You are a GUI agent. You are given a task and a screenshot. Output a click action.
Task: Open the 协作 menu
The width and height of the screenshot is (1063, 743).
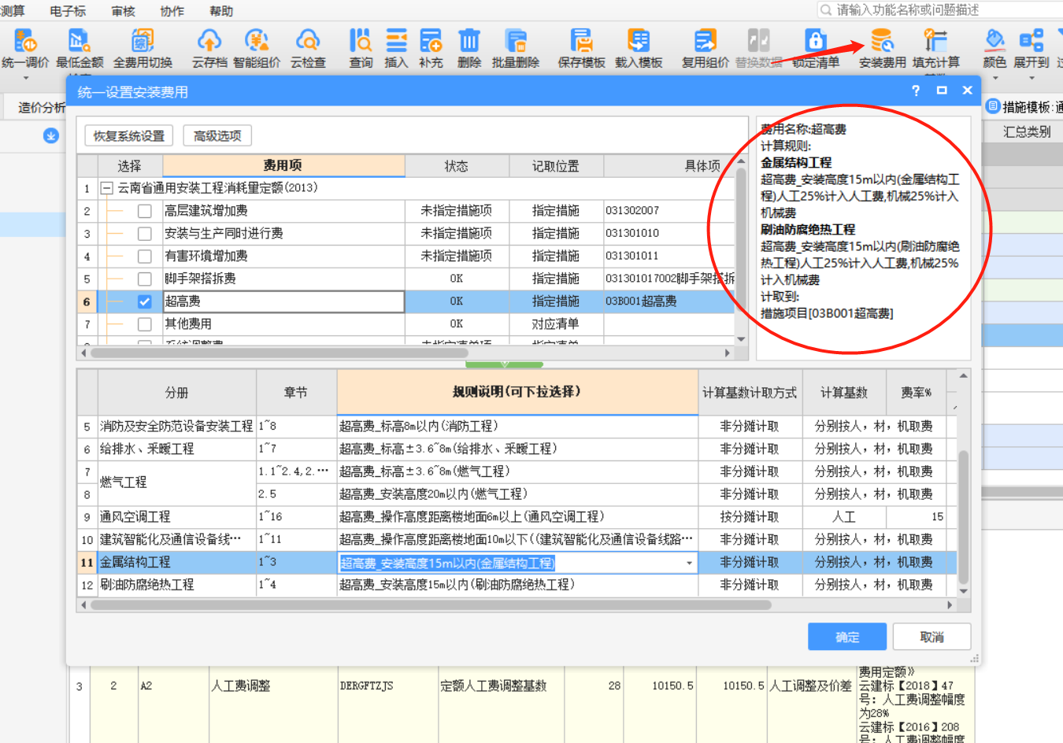(172, 11)
